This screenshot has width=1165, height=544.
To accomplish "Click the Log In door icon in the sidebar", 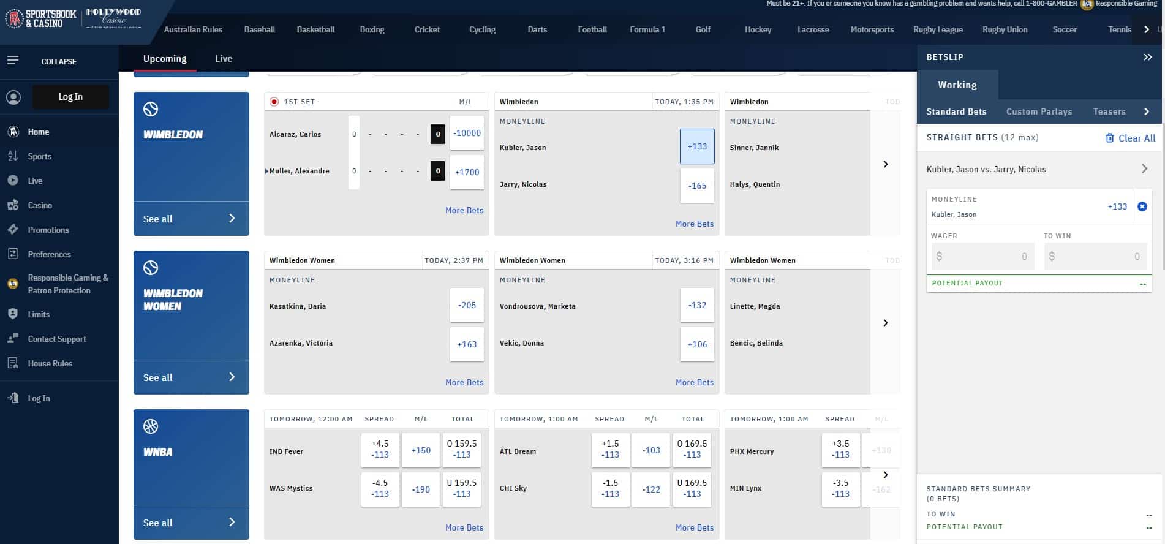I will 13,398.
